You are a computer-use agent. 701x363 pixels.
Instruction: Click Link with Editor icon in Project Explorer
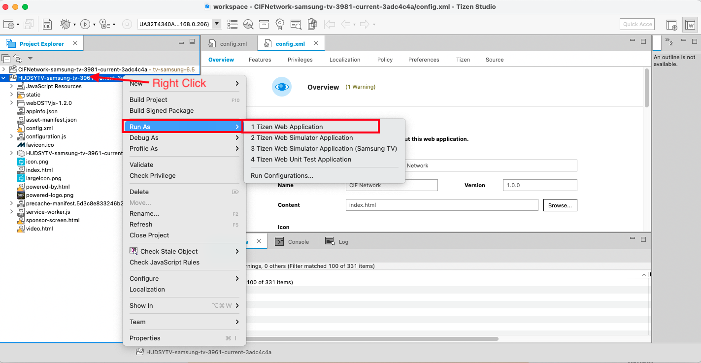(x=17, y=58)
